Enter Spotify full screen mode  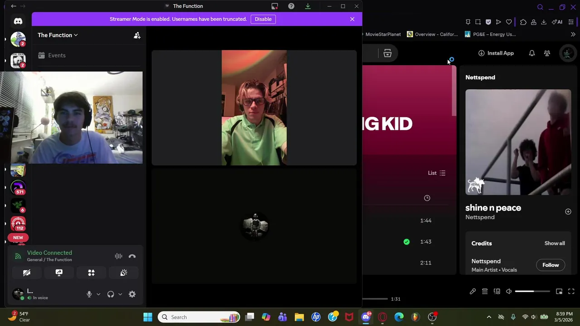click(571, 292)
